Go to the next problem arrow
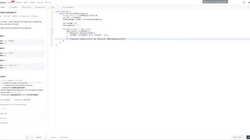 45,137
